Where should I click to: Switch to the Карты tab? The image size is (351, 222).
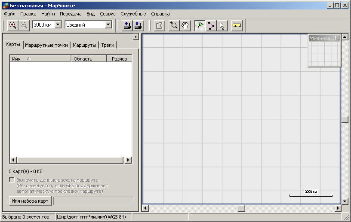(13, 44)
